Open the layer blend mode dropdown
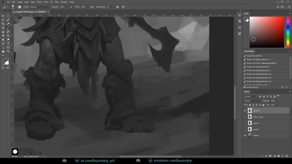The height and width of the screenshot is (164, 292). click(252, 101)
